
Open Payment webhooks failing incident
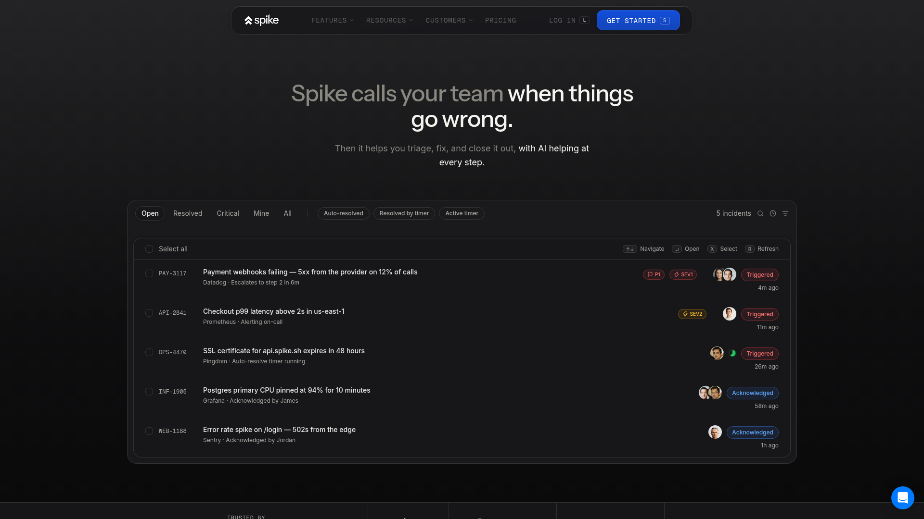tap(310, 272)
